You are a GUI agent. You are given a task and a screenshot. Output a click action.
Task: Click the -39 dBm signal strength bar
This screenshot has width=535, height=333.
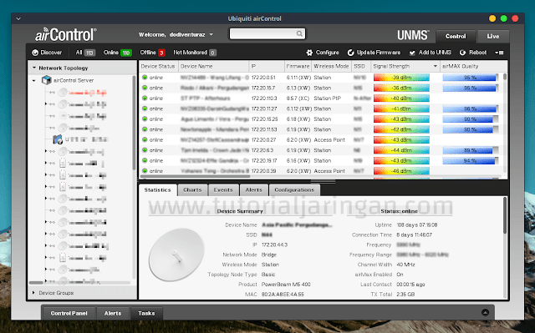pyautogui.click(x=401, y=78)
